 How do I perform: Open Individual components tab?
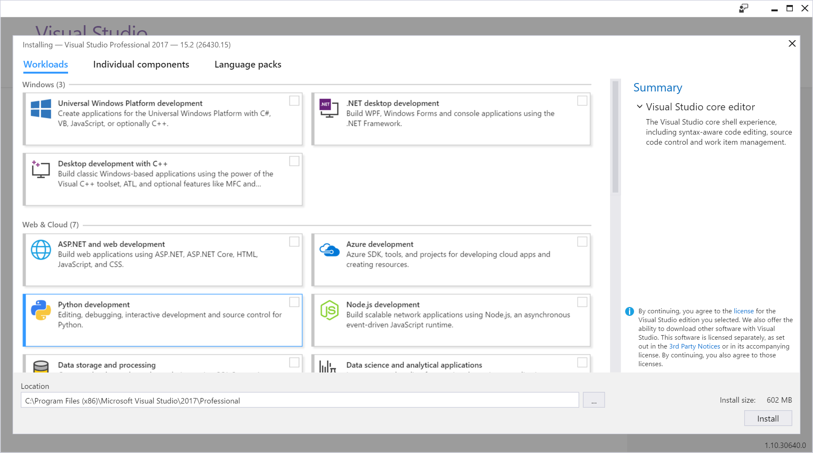141,65
